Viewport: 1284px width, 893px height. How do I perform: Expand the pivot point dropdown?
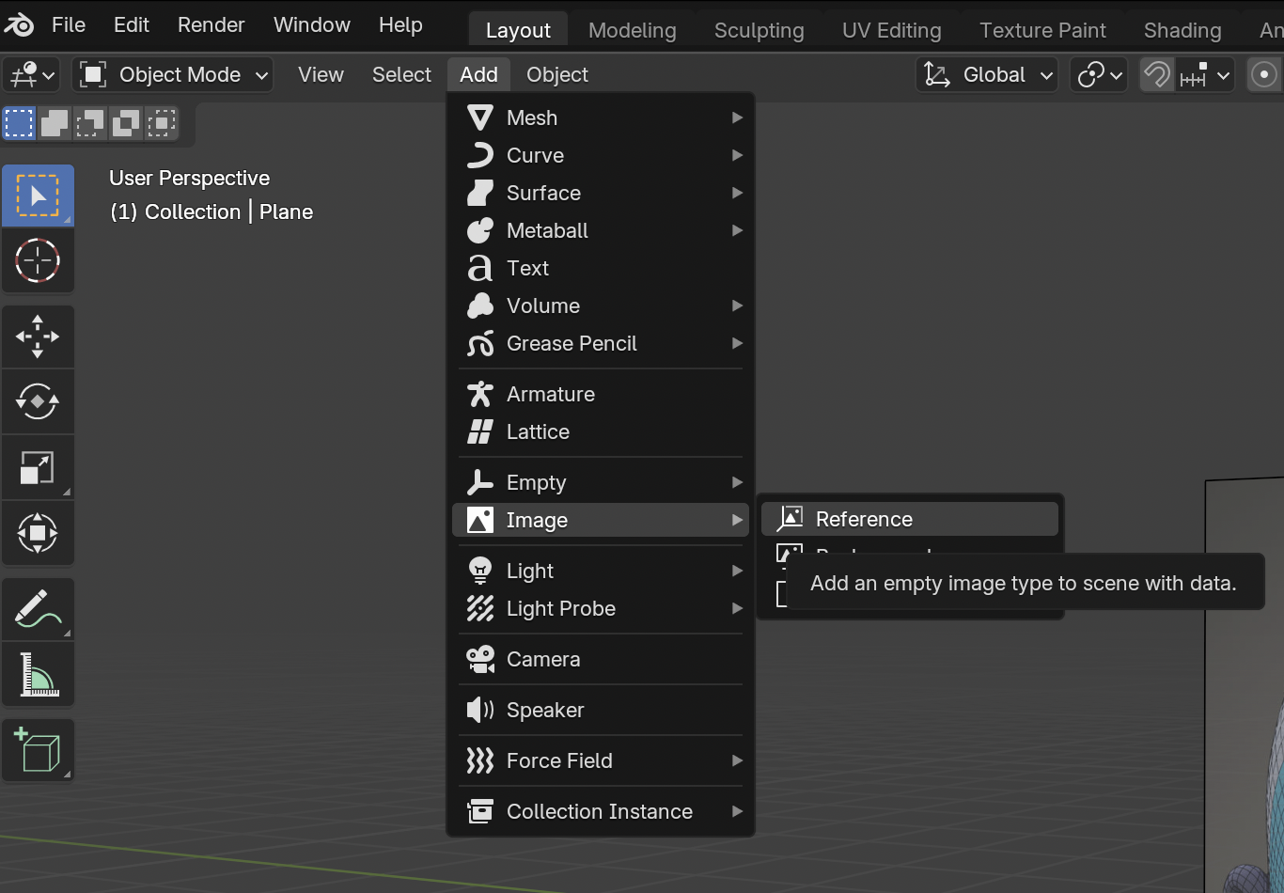[x=1099, y=75]
